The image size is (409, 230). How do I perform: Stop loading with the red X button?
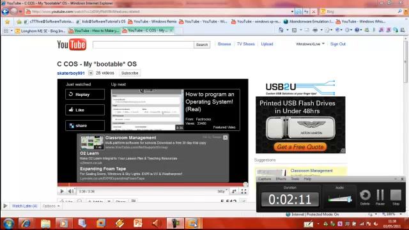click(x=314, y=11)
